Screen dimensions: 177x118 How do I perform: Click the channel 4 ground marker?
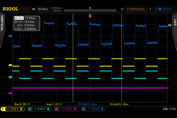(x=10, y=36)
